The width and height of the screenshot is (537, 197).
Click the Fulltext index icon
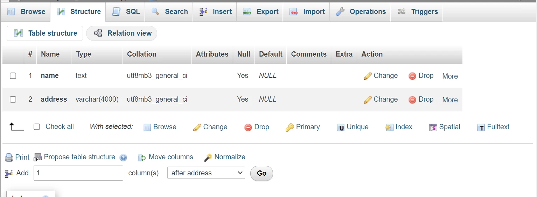pos(481,127)
